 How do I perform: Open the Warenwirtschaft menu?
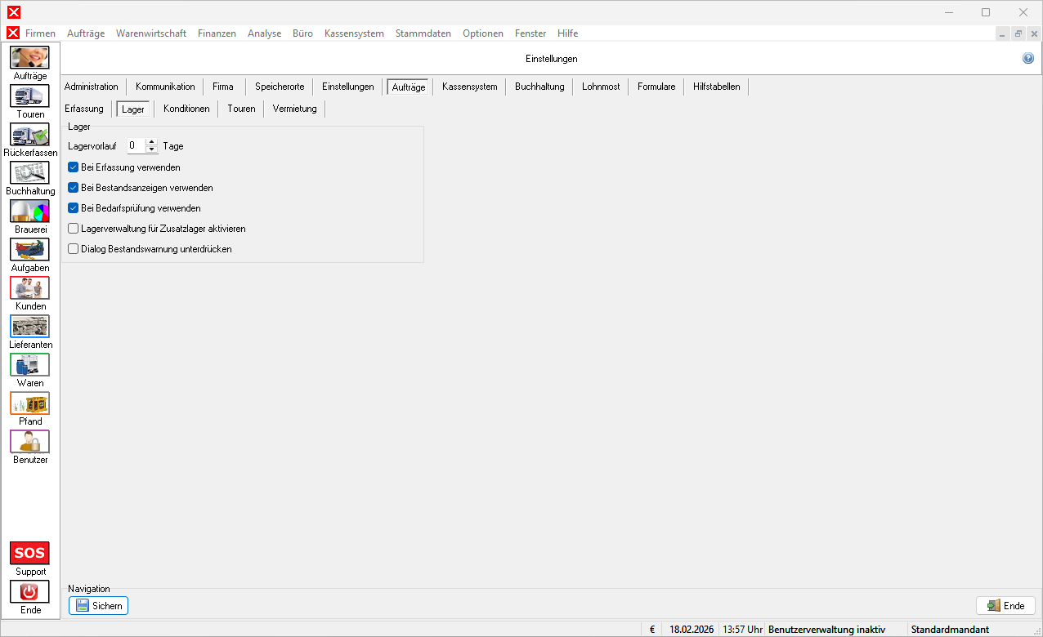click(151, 33)
